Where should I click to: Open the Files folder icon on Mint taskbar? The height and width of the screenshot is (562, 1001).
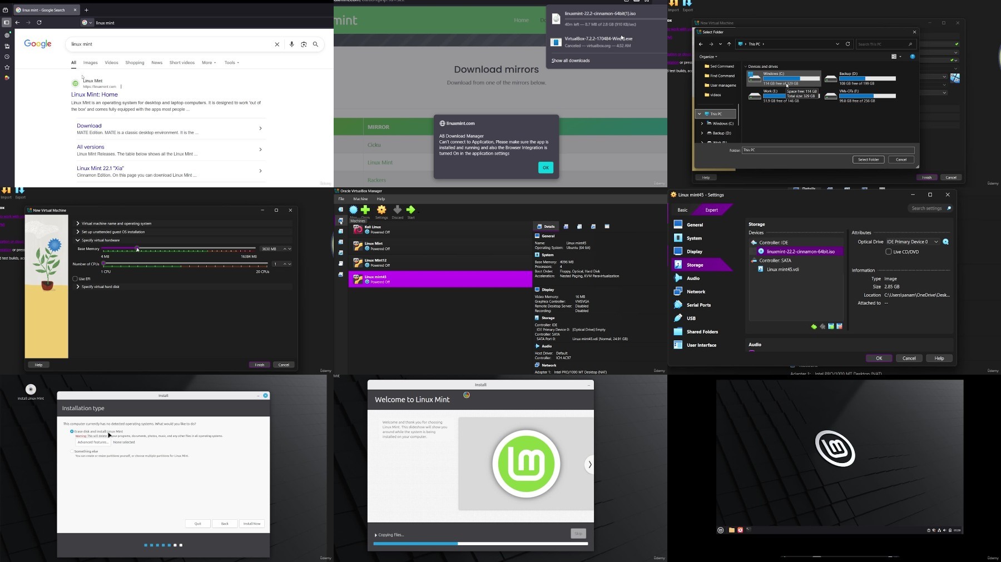click(x=731, y=530)
